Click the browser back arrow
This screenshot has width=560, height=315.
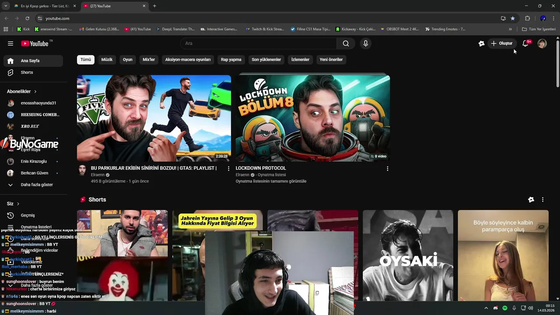coord(6,18)
